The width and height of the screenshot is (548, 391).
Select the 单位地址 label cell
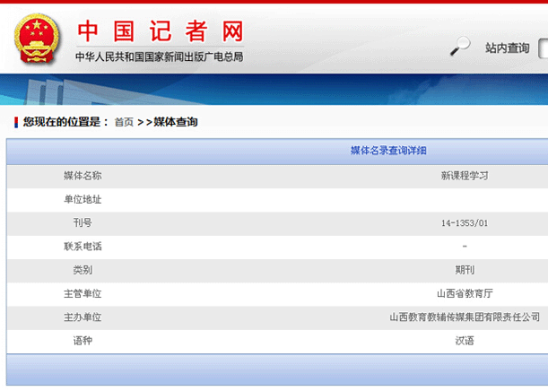coord(83,199)
